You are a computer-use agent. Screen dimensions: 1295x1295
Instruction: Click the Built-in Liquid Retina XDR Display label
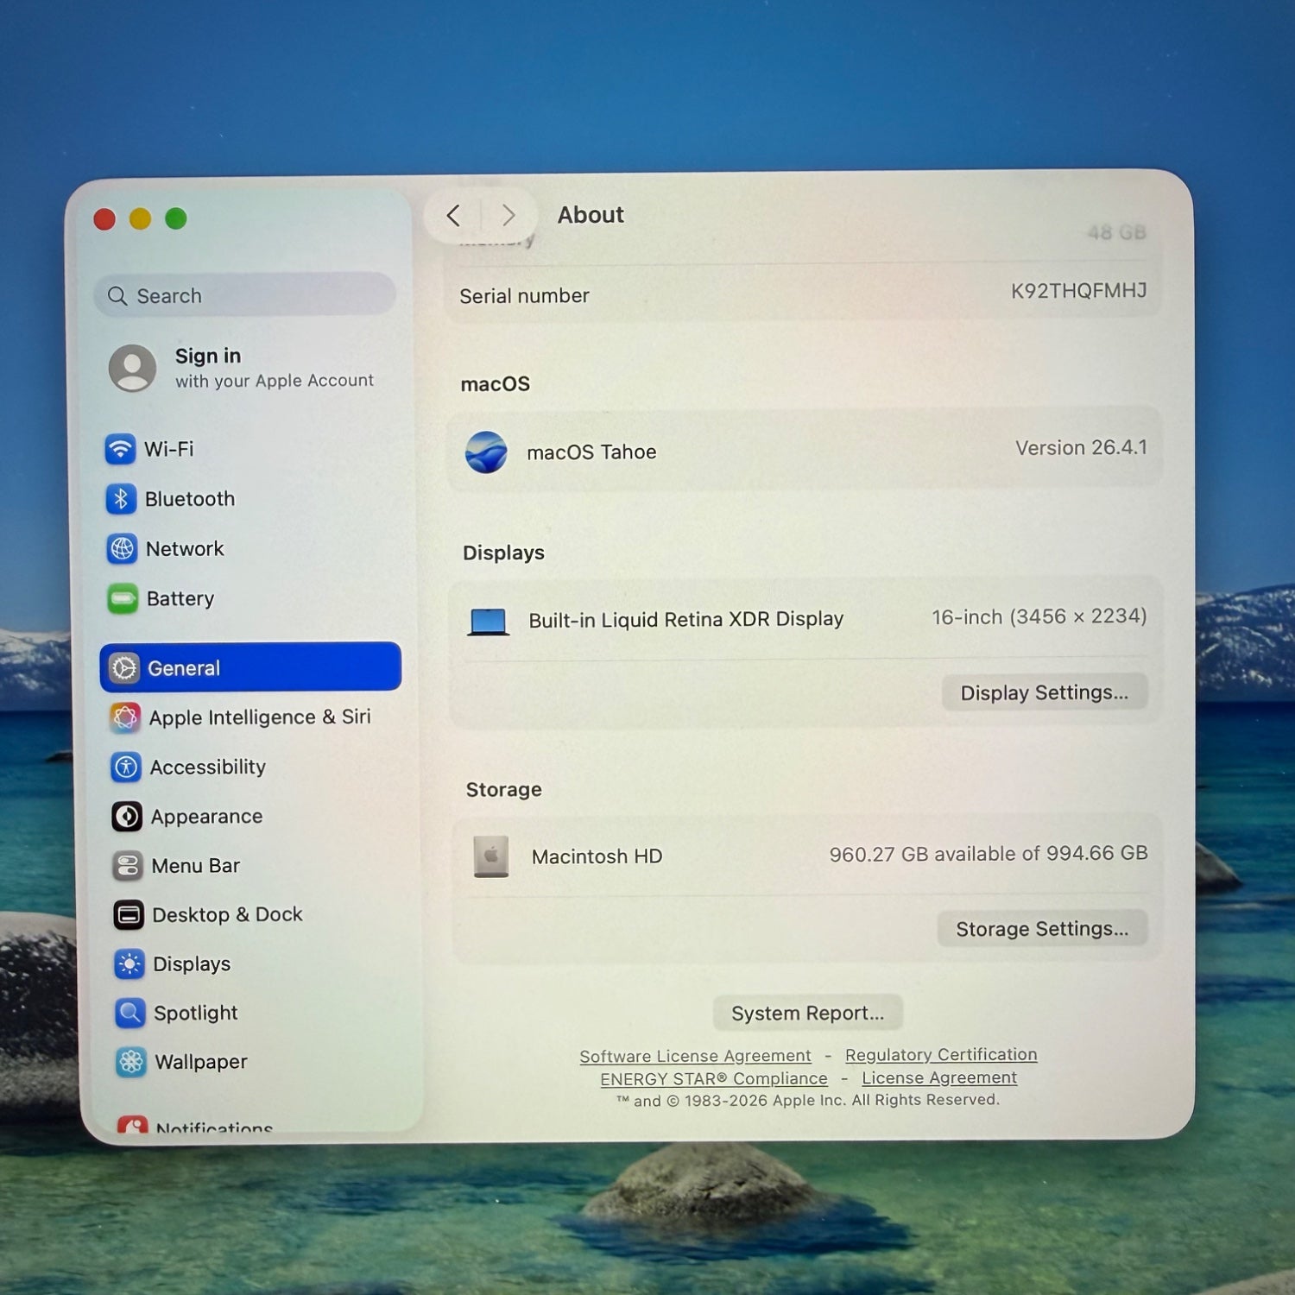[x=685, y=620]
